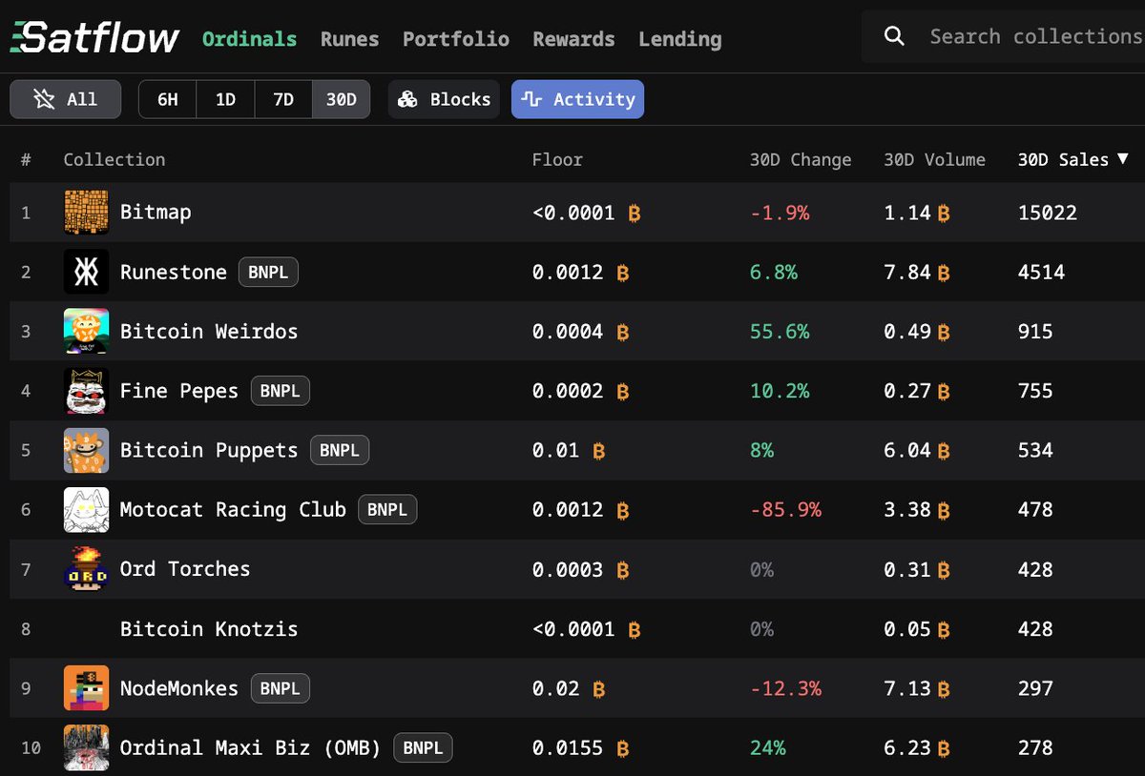Click the Bitcoin symbol next to Bitmap floor
Viewport: 1145px width, 776px height.
click(x=635, y=214)
